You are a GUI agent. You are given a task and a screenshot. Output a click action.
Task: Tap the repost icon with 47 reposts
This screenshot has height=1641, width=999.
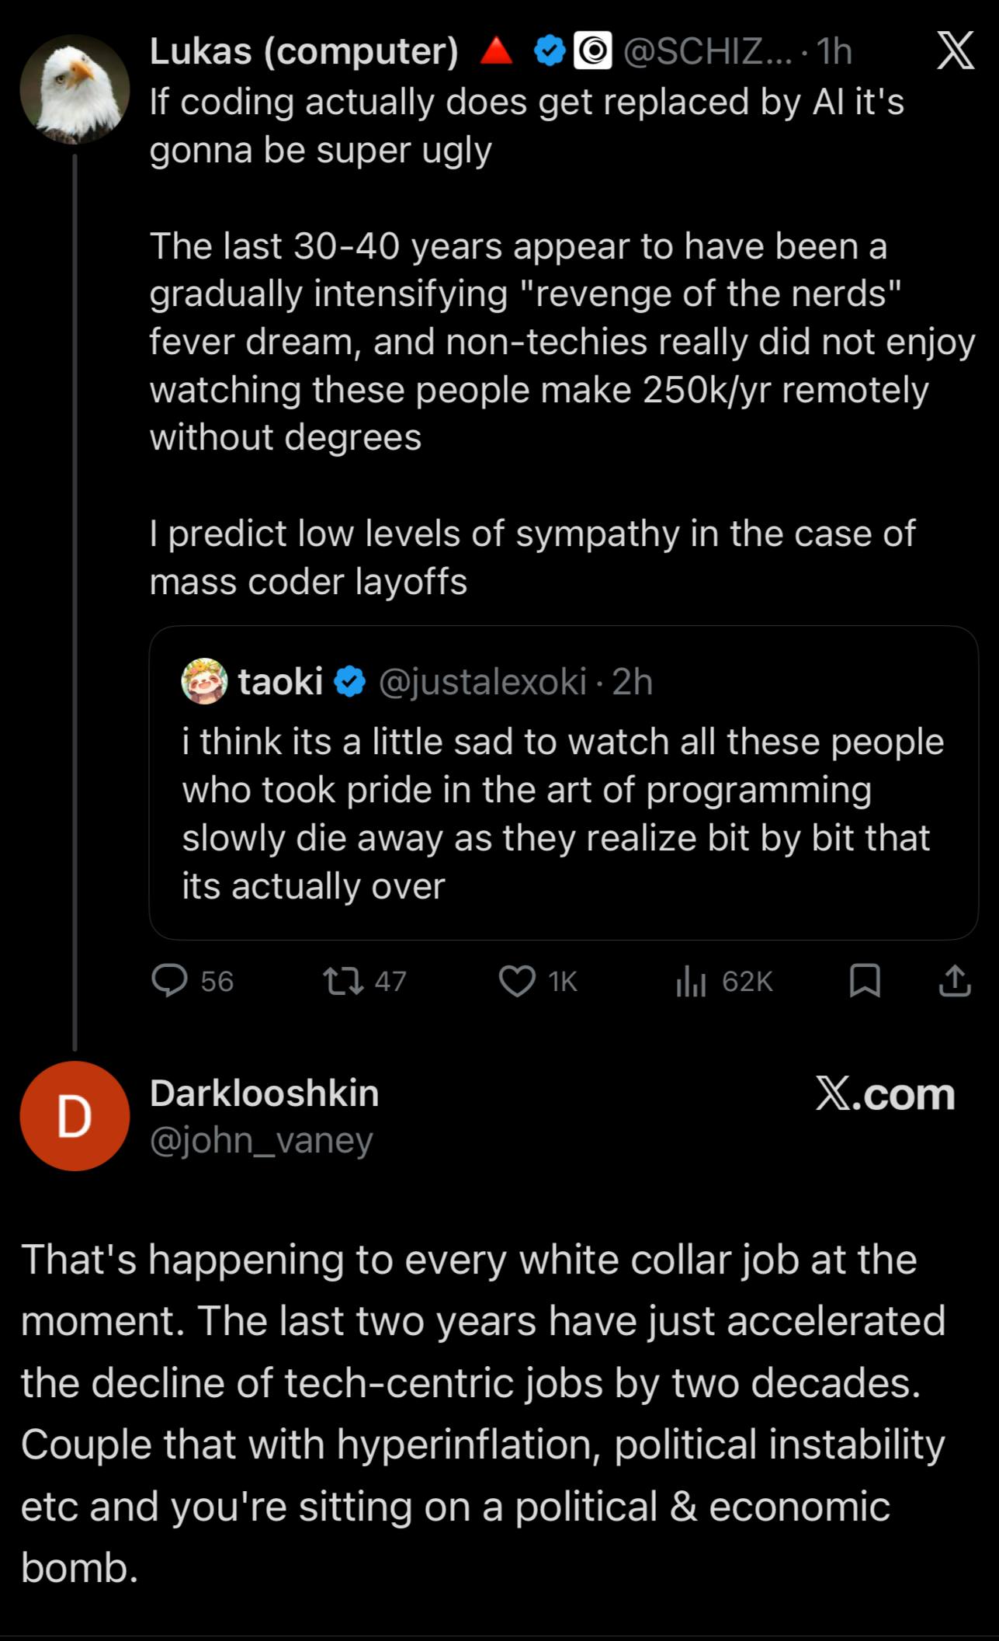click(343, 980)
